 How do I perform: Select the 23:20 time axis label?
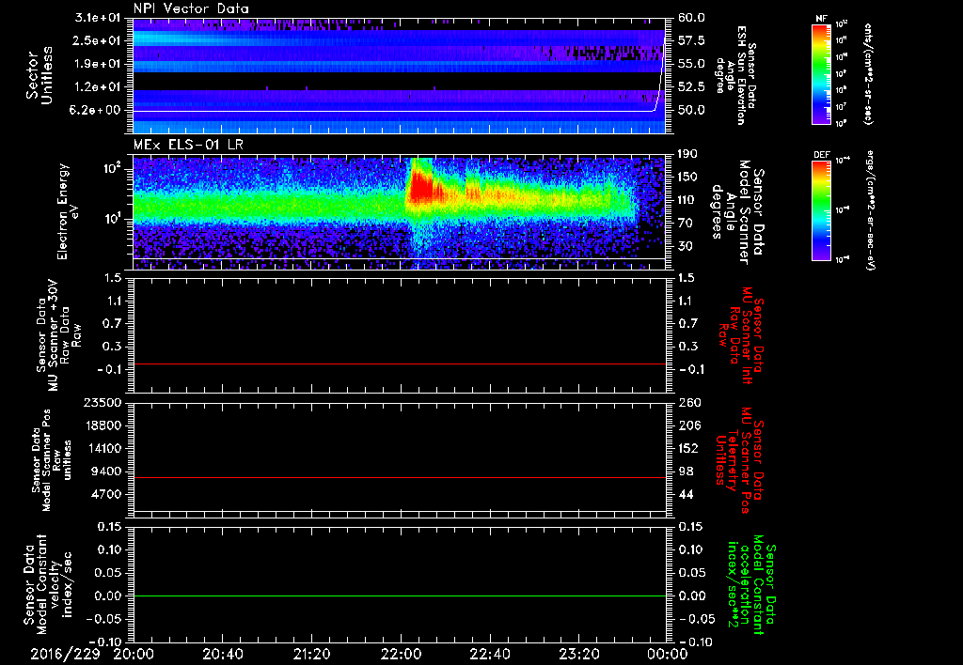click(x=578, y=654)
